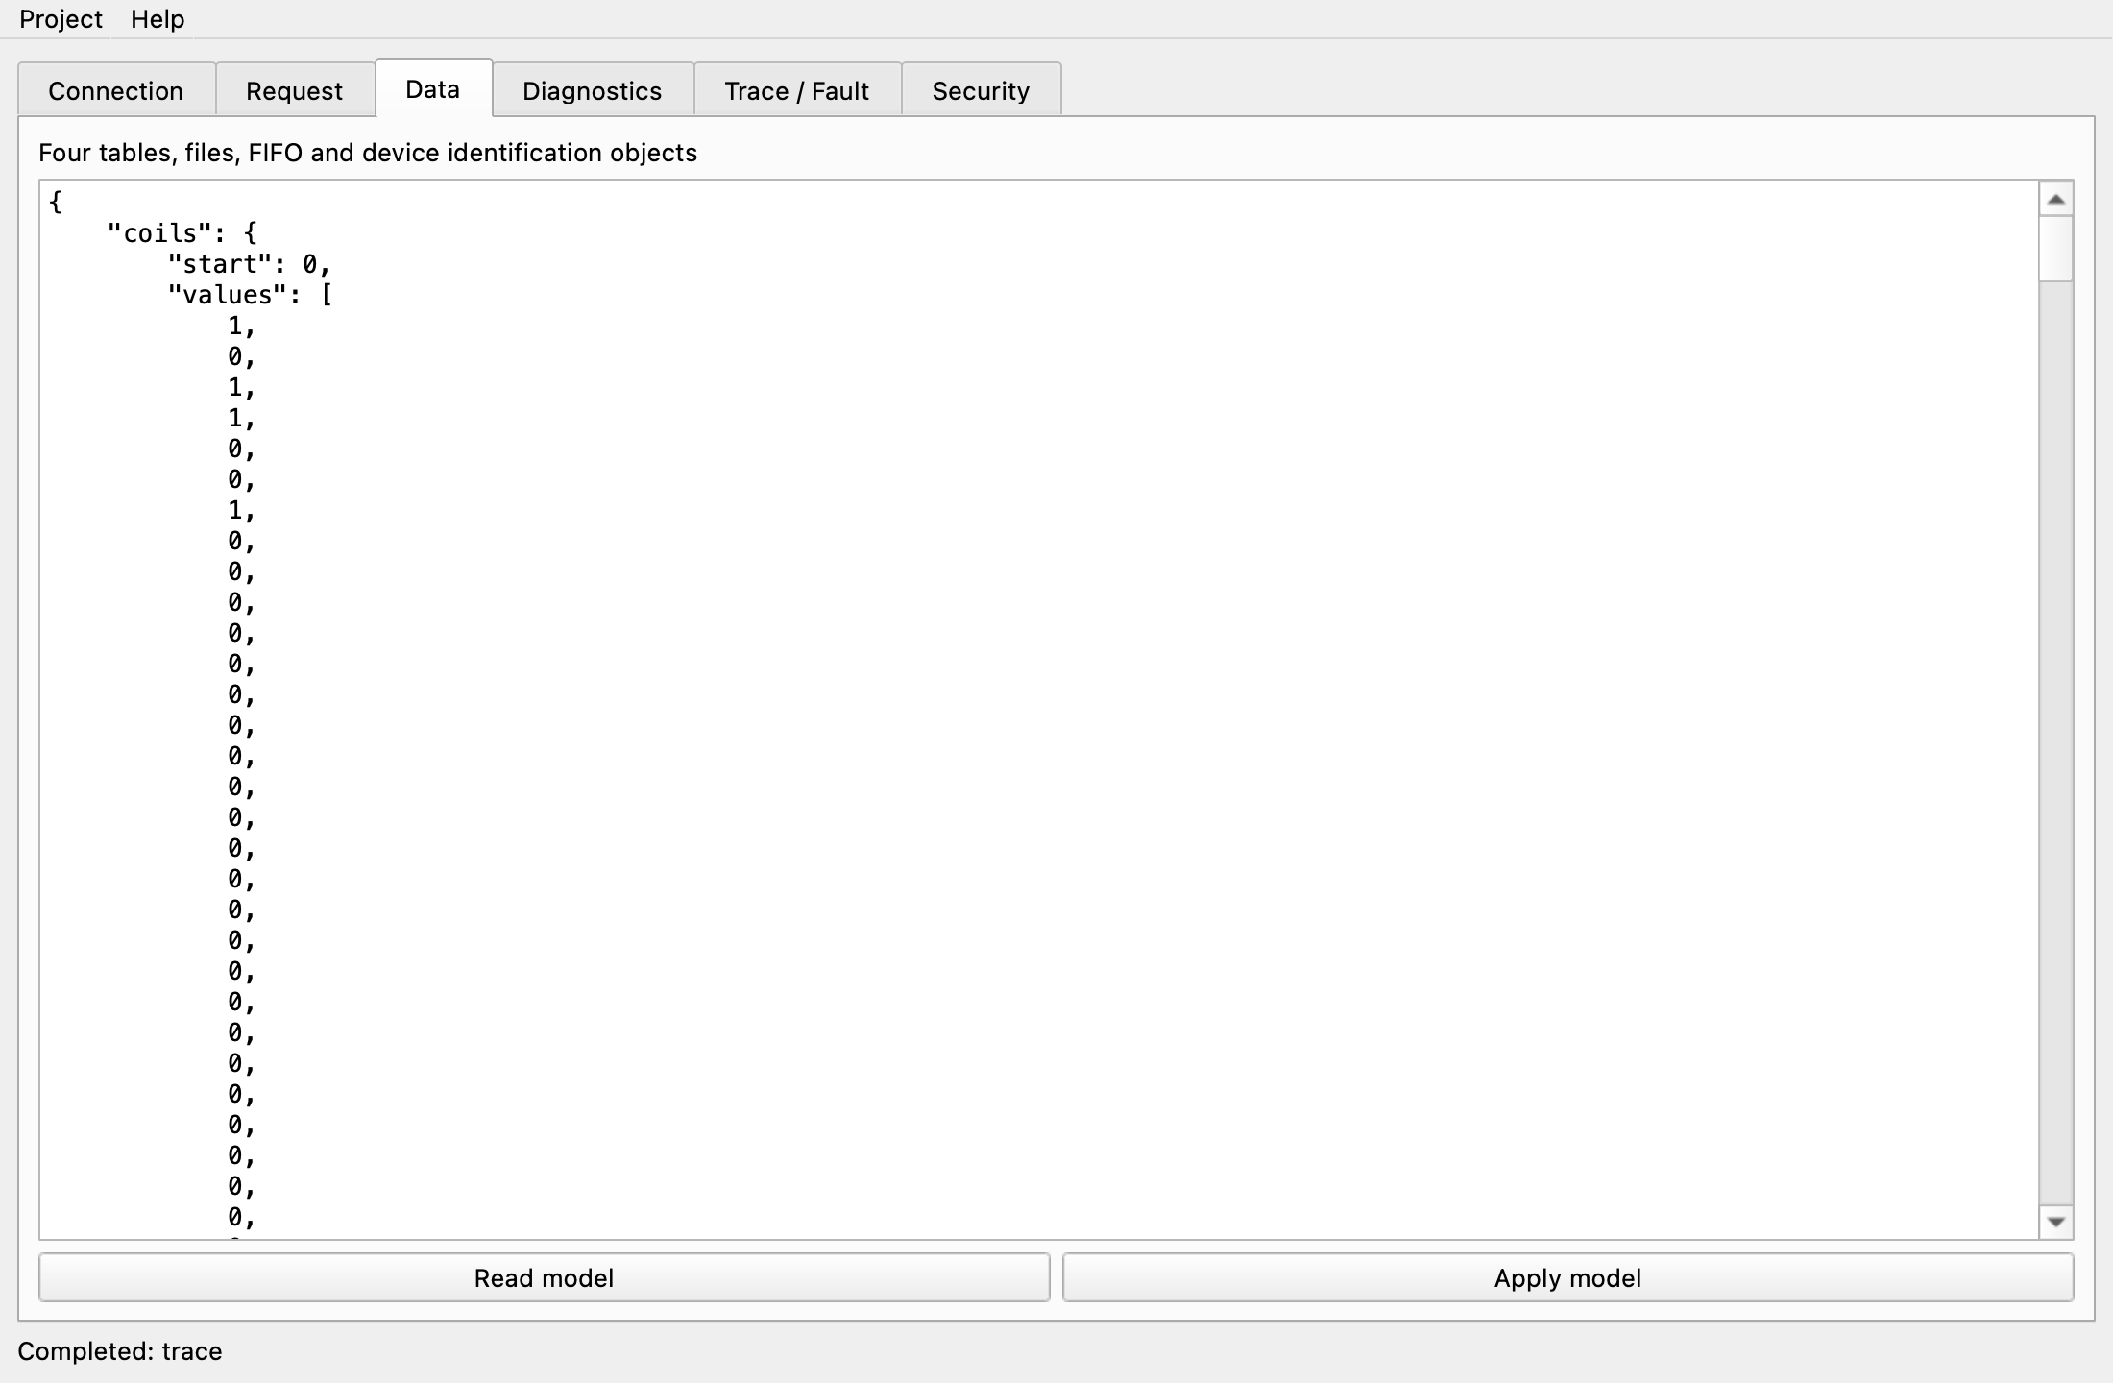Open the Security tab
This screenshot has height=1383, width=2113.
point(981,90)
